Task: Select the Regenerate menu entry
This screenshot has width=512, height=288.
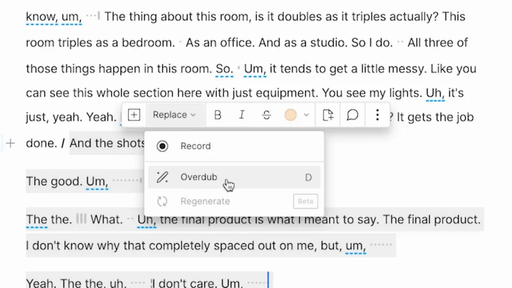Action: (x=234, y=201)
